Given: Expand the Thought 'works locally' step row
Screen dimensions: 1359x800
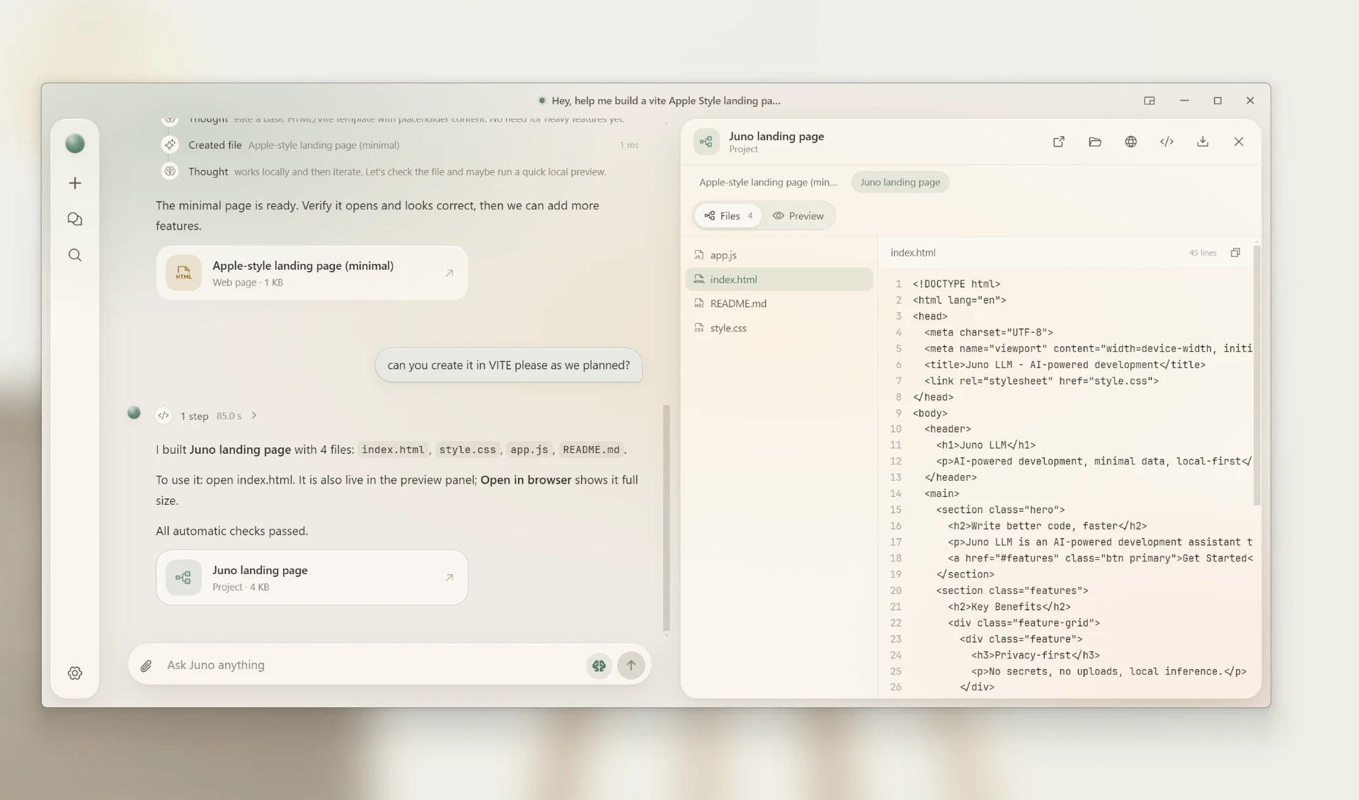Looking at the screenshot, I should pyautogui.click(x=400, y=171).
